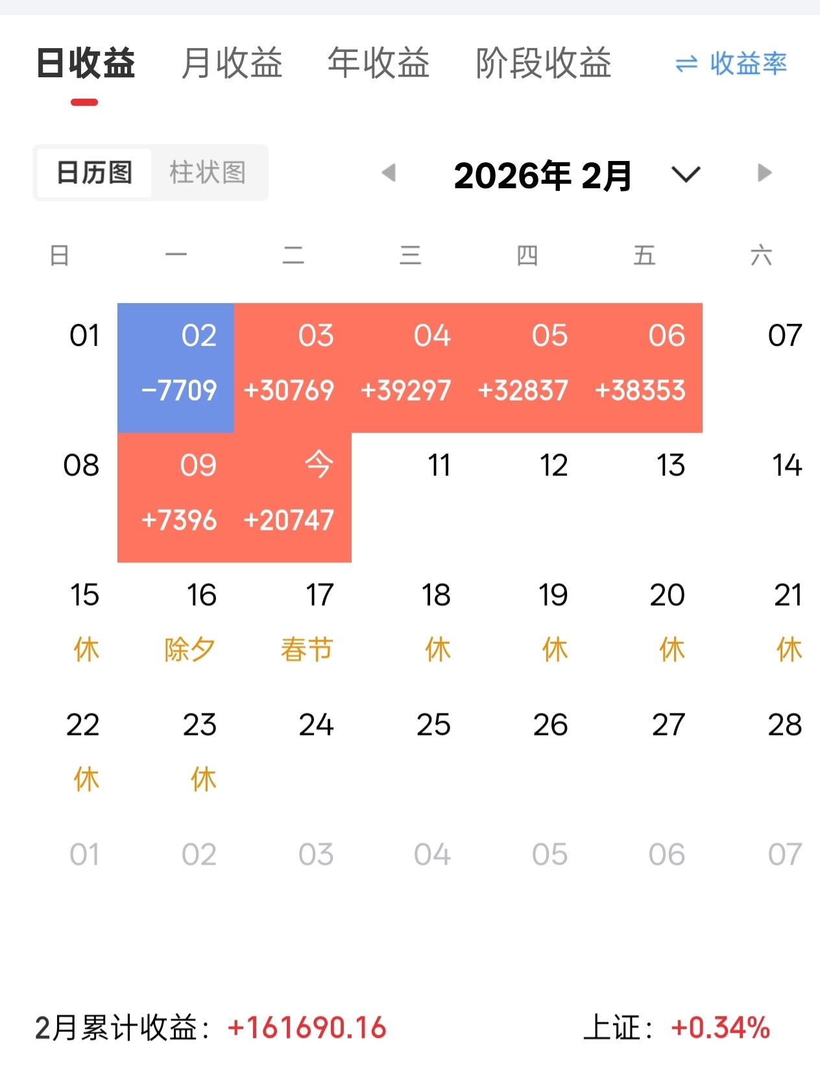Click the 2月累计收益 total amount
The height and width of the screenshot is (1075, 820).
click(307, 1028)
